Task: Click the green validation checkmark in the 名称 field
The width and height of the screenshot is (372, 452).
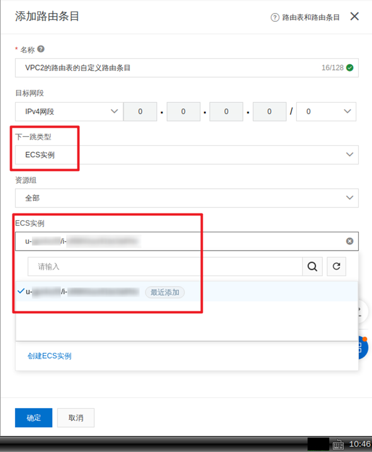Action: (350, 68)
